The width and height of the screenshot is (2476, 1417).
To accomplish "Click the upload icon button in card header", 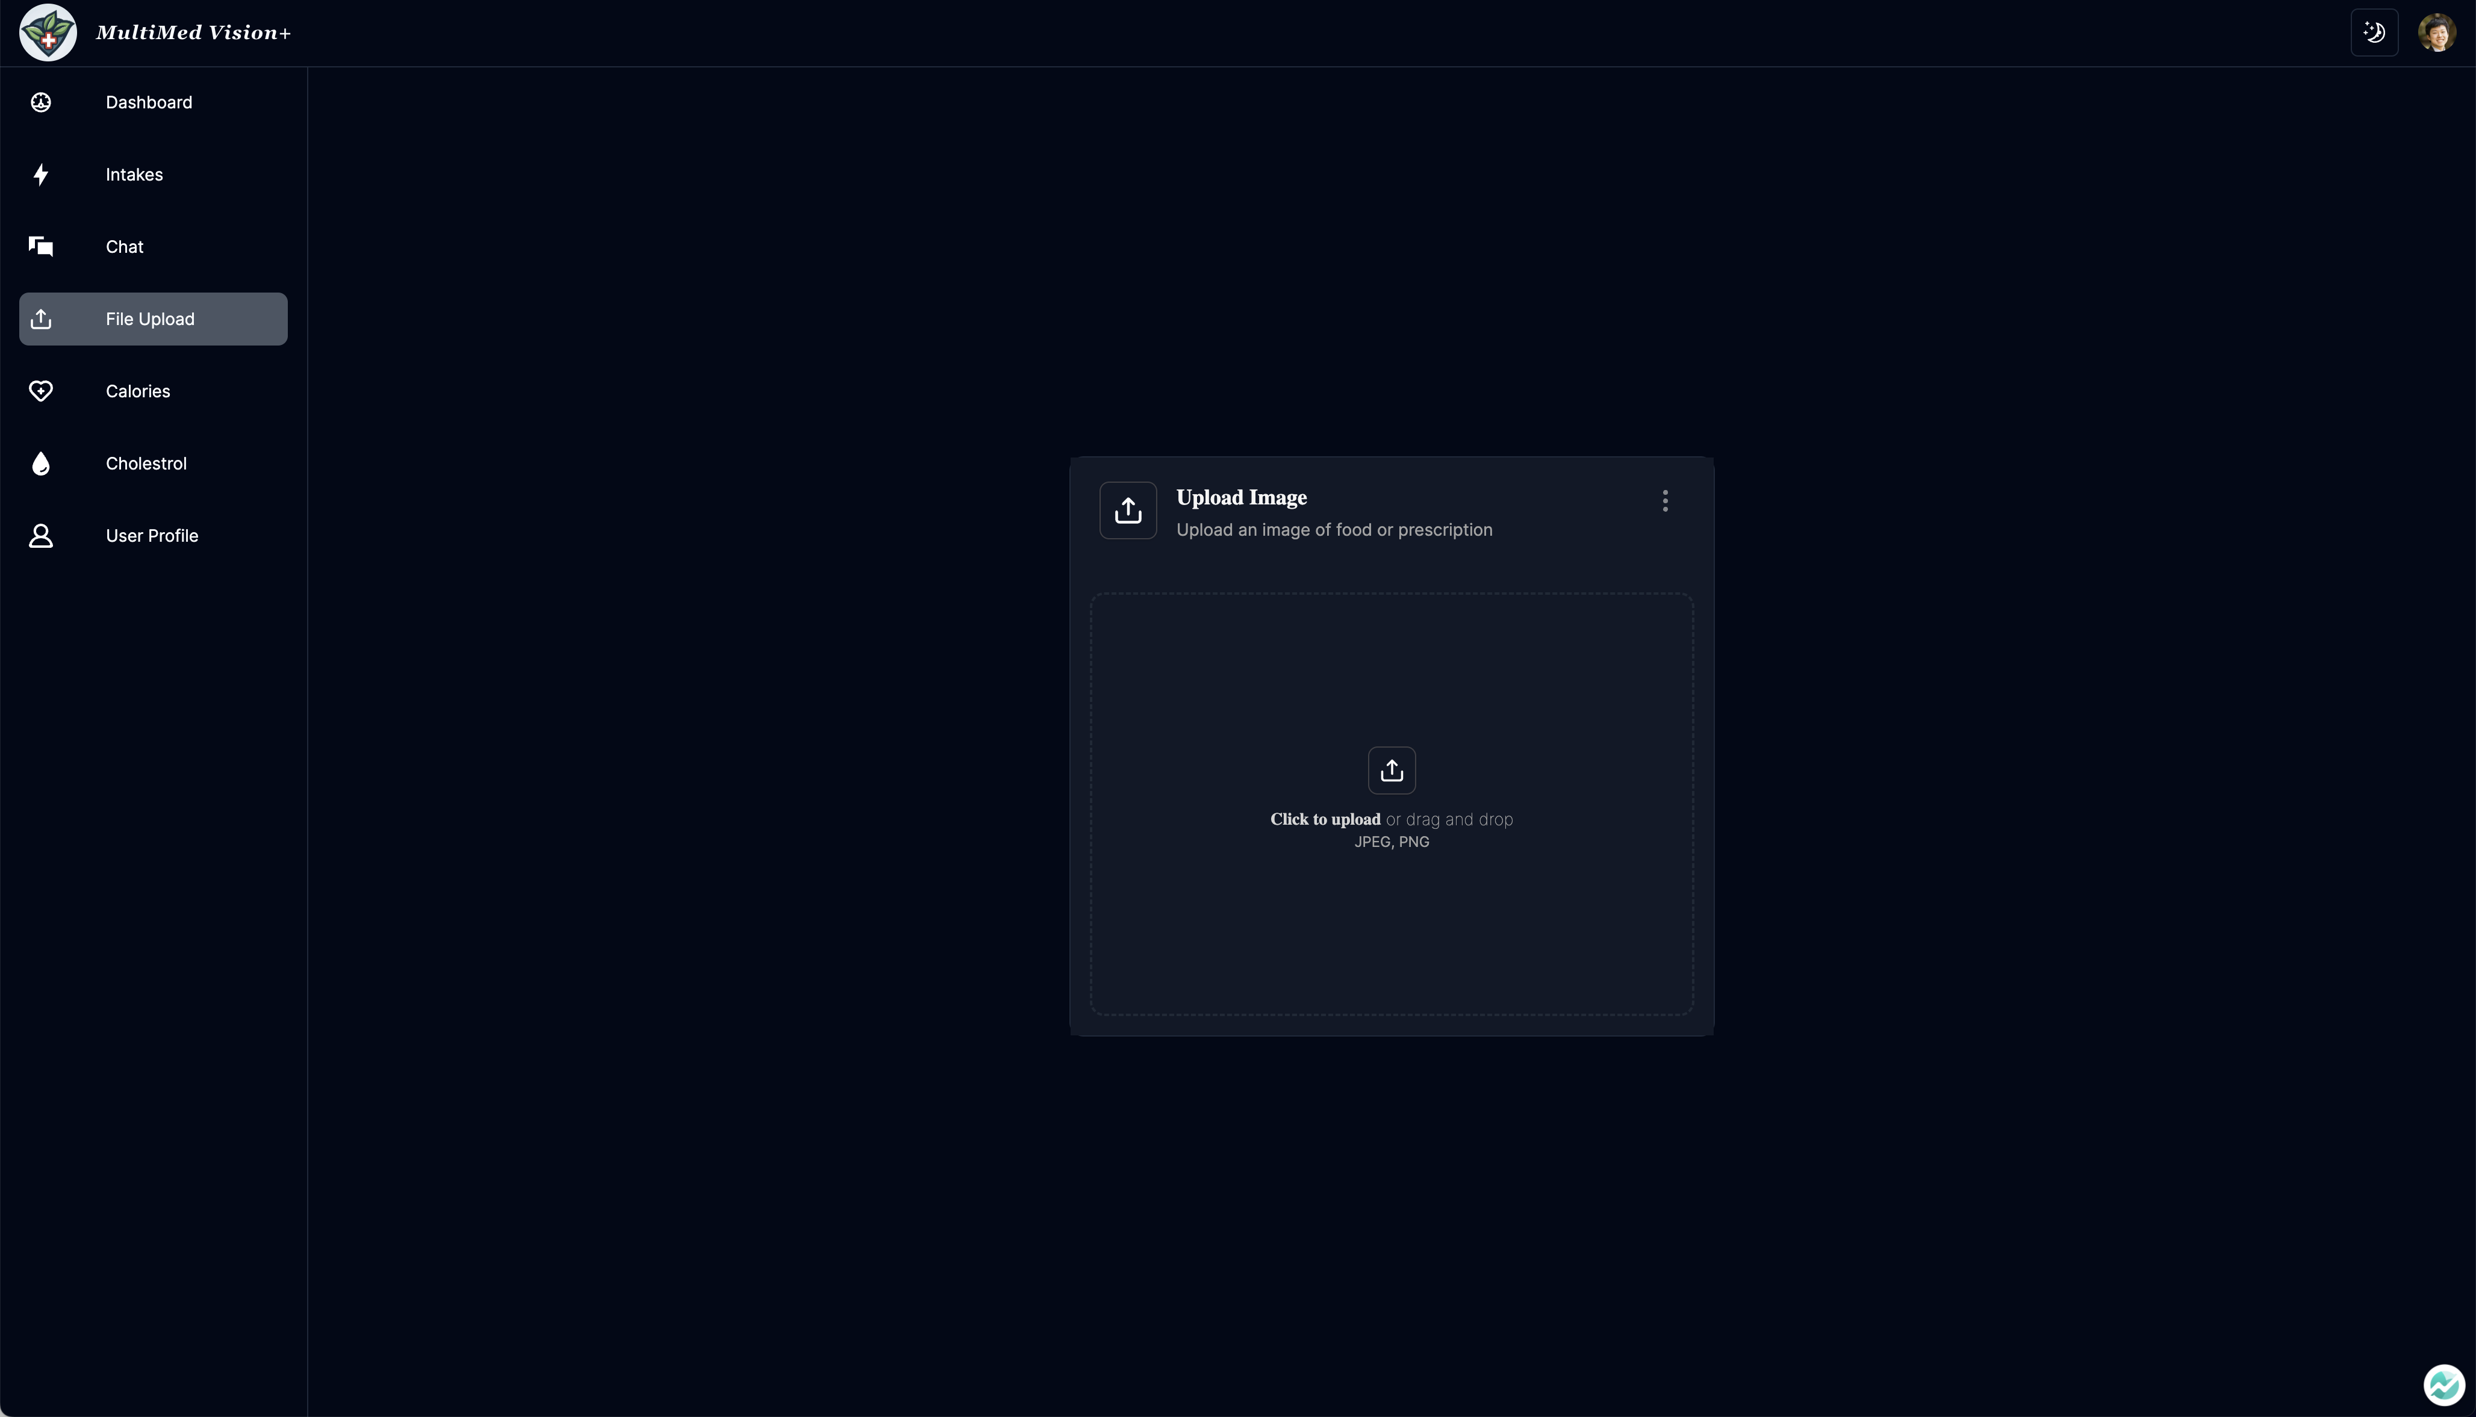I will click(1127, 510).
